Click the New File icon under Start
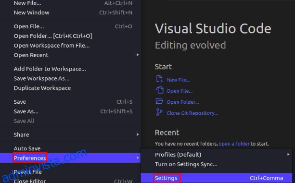 pos(160,79)
